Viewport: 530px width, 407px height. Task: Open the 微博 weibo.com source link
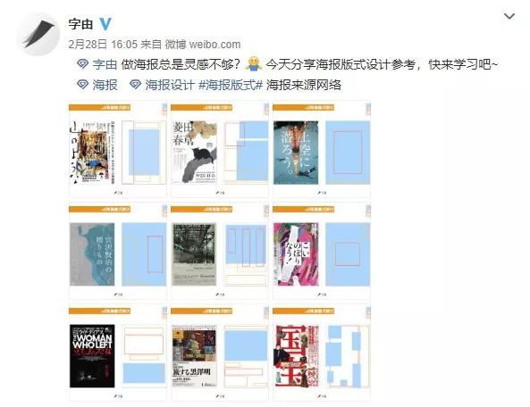[203, 45]
